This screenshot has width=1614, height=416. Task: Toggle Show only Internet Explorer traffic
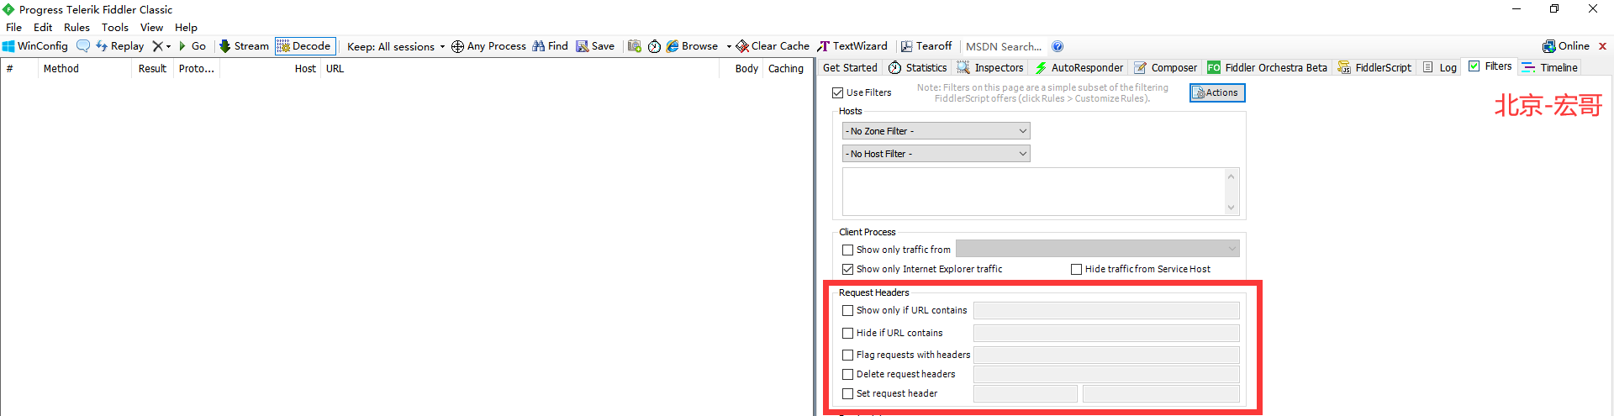847,269
